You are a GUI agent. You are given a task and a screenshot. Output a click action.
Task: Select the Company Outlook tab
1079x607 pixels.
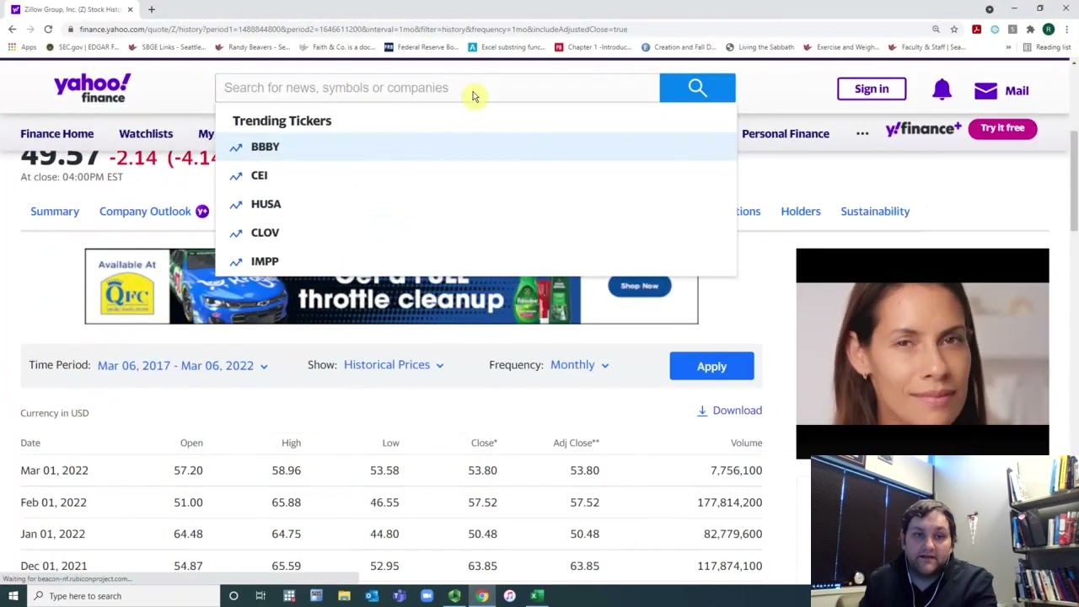145,212
